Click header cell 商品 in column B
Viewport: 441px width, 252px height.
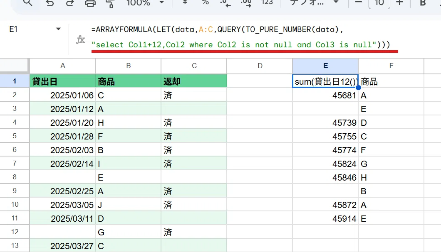click(x=128, y=81)
